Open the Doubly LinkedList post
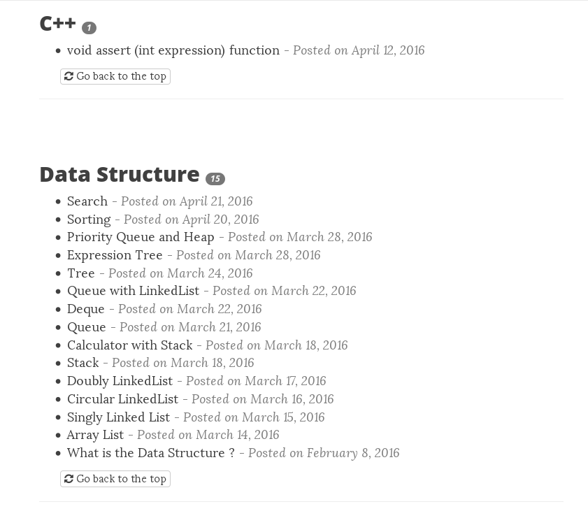 (x=120, y=381)
